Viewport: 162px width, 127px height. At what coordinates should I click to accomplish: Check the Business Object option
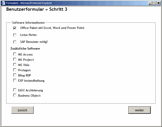(x=15, y=95)
